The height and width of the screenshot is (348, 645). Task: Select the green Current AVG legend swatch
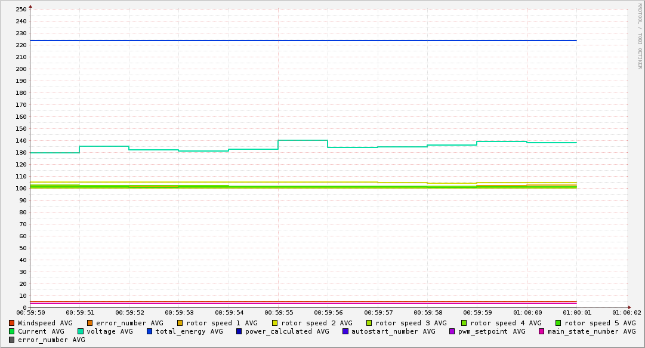pos(11,331)
